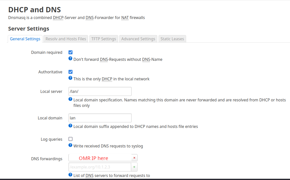
Task: Switch to TFTP Settings tab
Action: [x=104, y=39]
